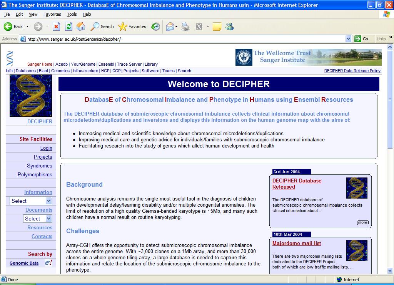
Task: Expand the address bar dropdown
Action: pos(348,39)
